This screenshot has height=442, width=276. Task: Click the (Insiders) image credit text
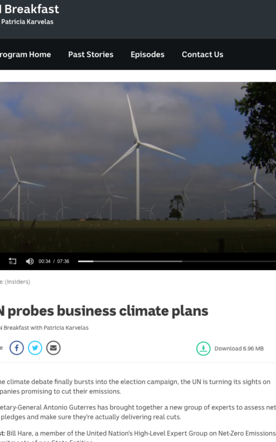(18, 282)
